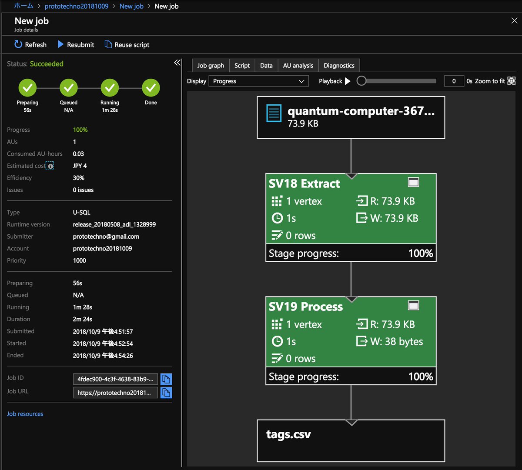Expand the SV19 Process stage window icon
The height and width of the screenshot is (470, 522).
tap(414, 305)
